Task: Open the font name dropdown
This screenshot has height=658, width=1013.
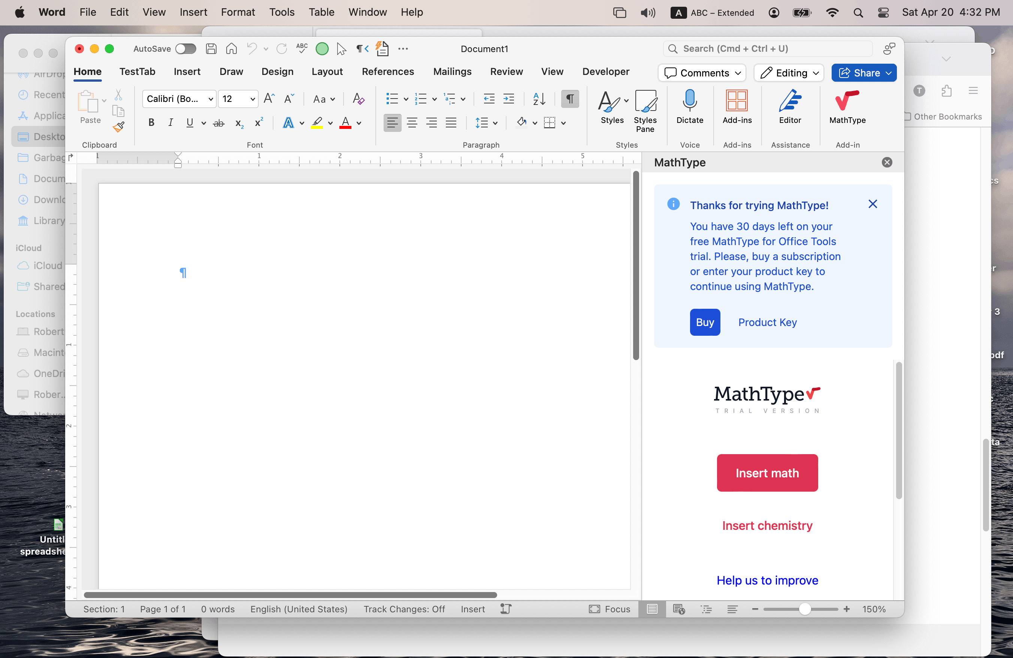Action: (210, 99)
